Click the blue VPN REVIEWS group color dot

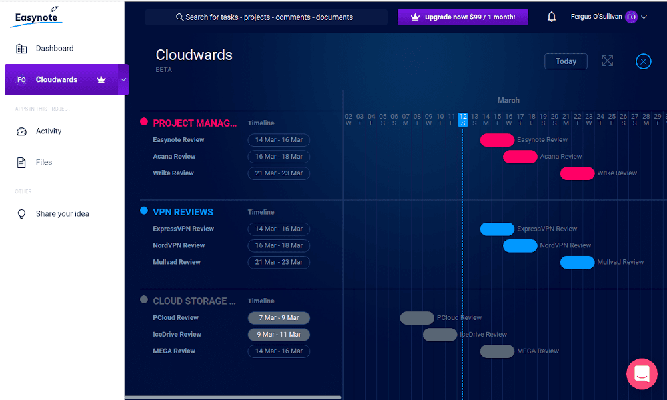144,211
